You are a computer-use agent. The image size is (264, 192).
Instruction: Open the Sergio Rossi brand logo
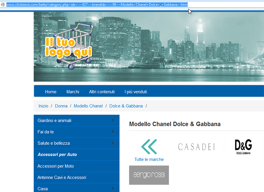(x=149, y=175)
